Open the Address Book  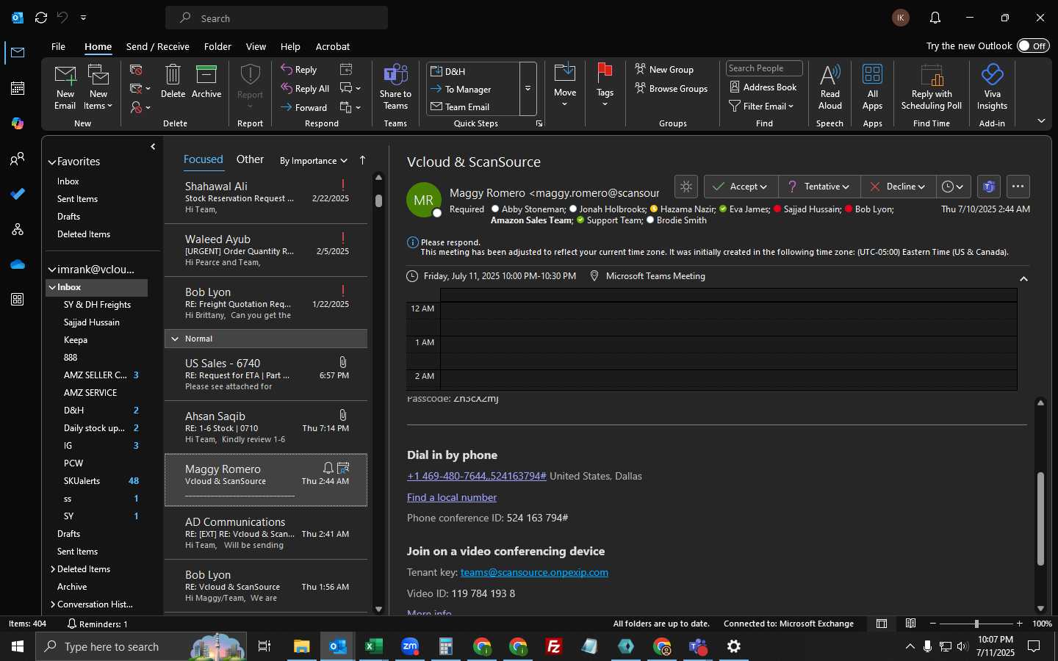point(763,87)
